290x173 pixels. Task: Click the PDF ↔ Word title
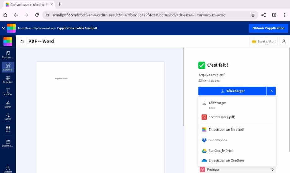[x=41, y=41]
